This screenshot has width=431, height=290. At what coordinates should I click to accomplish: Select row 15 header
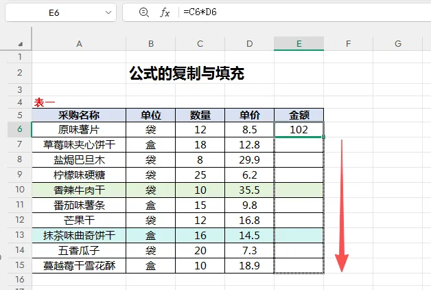click(x=20, y=265)
